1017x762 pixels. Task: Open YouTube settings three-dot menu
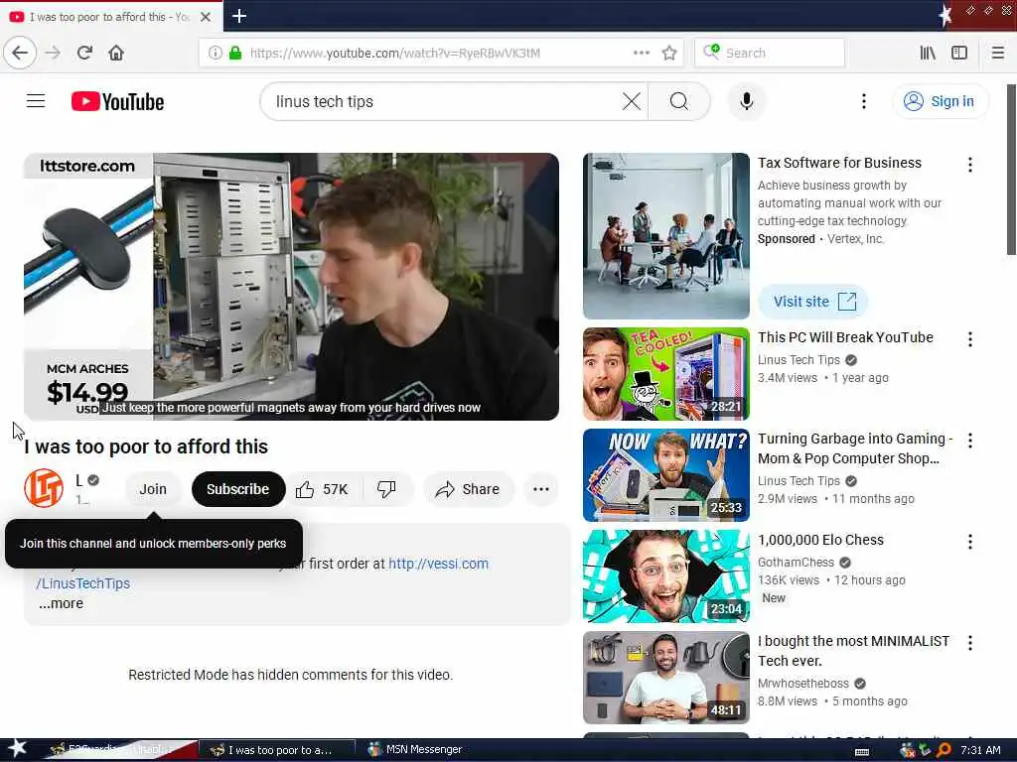tap(863, 101)
